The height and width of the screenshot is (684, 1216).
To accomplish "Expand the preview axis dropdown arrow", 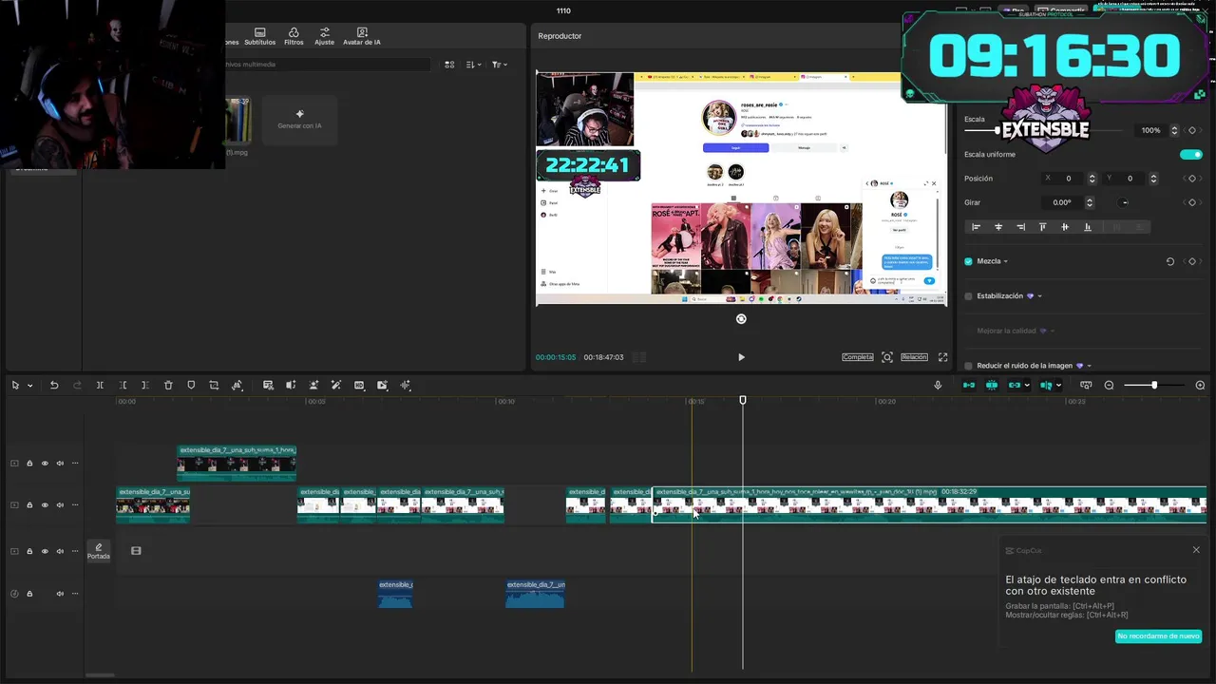I will click(1058, 386).
